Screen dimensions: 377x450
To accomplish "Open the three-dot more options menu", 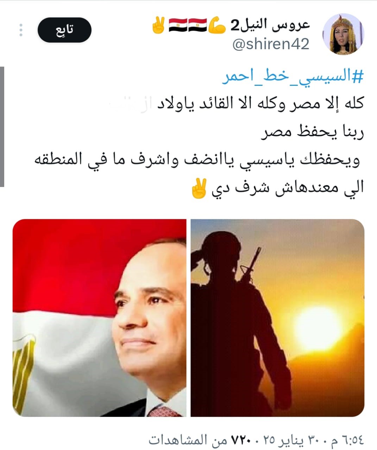I will 21,30.
